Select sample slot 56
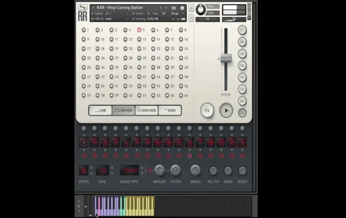The width and height of the screenshot is (346, 218). click(181, 86)
